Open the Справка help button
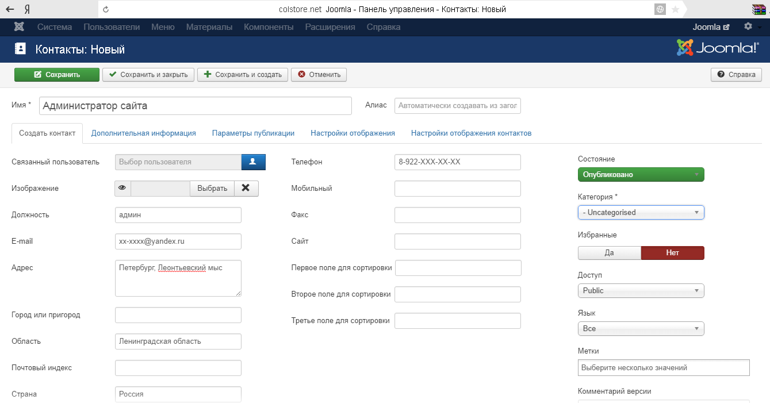Viewport: 770px width, 403px height. (x=736, y=75)
